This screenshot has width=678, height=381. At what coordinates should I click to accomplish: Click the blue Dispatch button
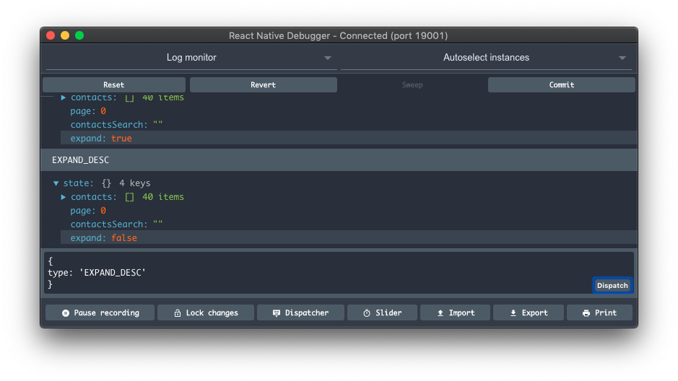click(612, 286)
